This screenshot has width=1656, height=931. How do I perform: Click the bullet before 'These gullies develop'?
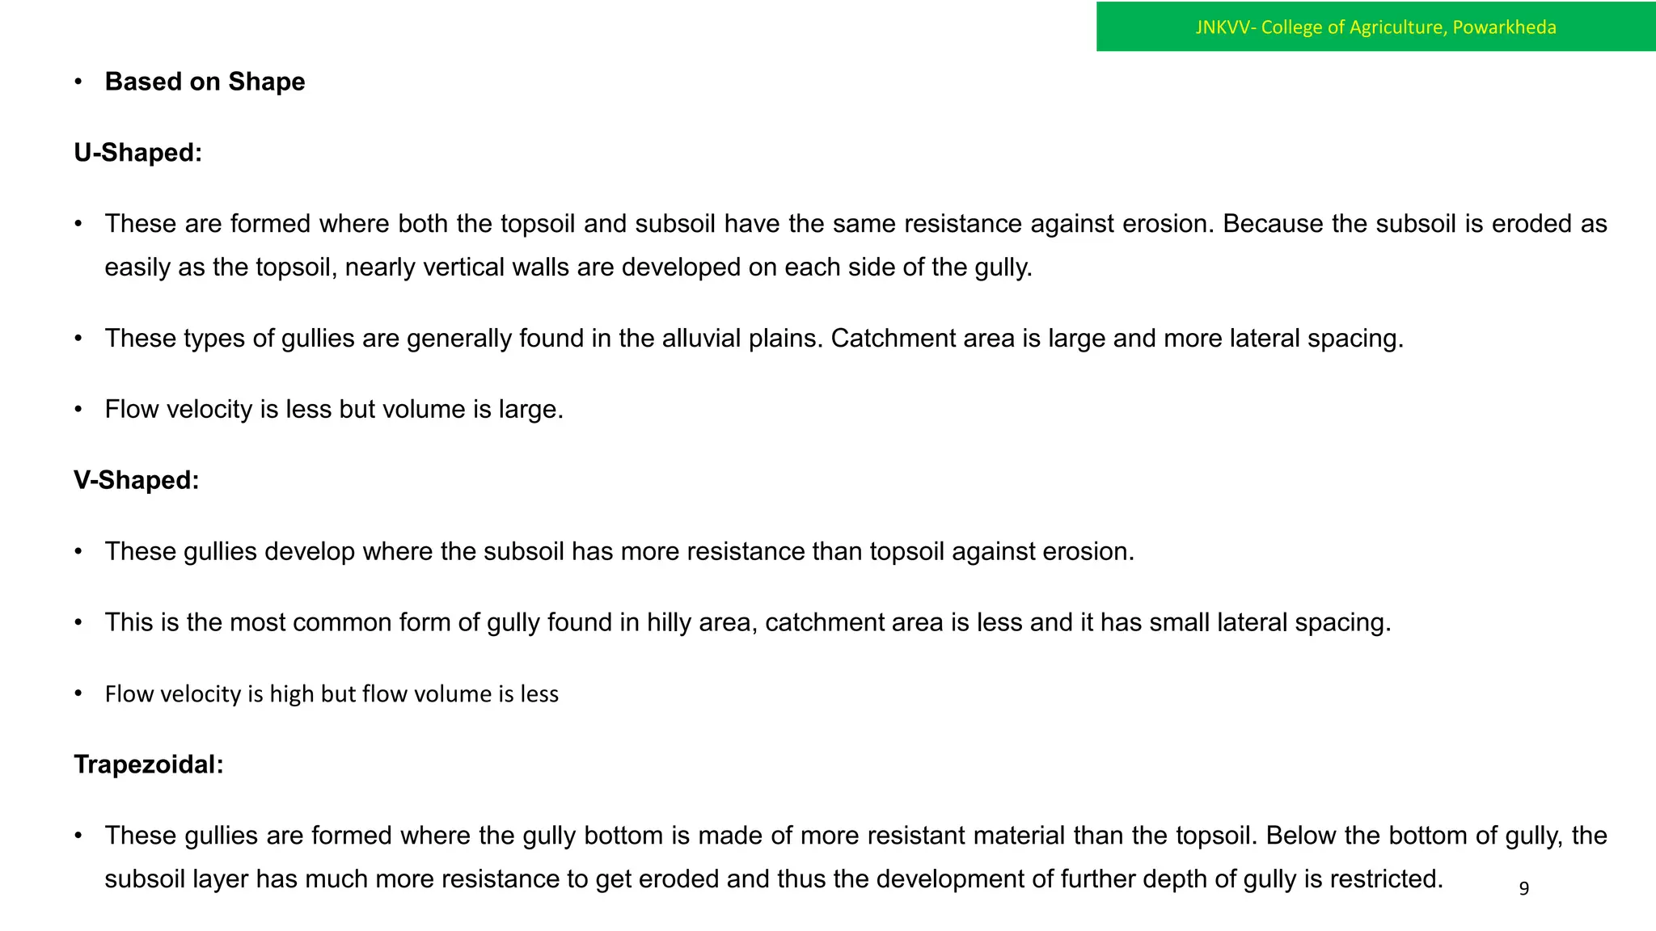click(x=78, y=551)
